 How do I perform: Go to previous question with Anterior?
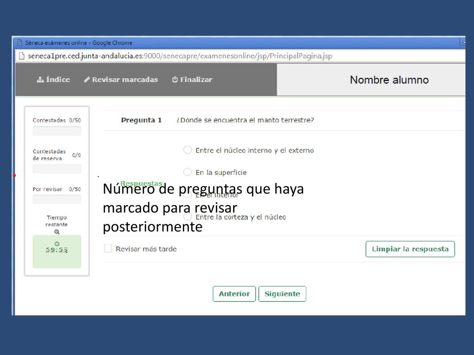point(234,294)
